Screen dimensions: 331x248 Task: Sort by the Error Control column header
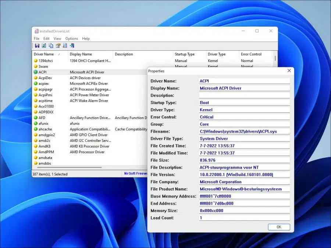tap(256, 54)
